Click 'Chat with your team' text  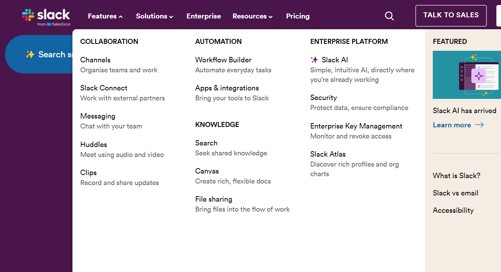pyautogui.click(x=111, y=126)
